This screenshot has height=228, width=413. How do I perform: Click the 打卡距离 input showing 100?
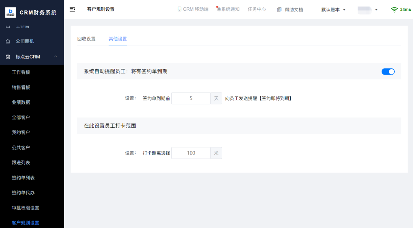point(191,153)
